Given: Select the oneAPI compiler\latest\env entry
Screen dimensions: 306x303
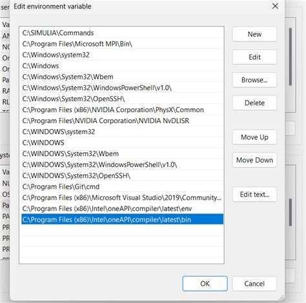Looking at the screenshot, I should coord(122,208).
